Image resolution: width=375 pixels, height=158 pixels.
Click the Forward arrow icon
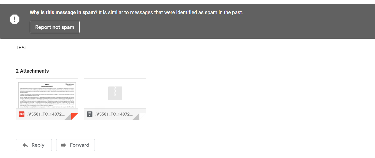click(64, 145)
